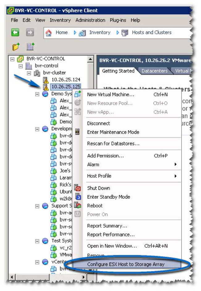The image size is (201, 291).
Task: Click the Enter Maintenance Mode menu icon
Action: pos(77,132)
